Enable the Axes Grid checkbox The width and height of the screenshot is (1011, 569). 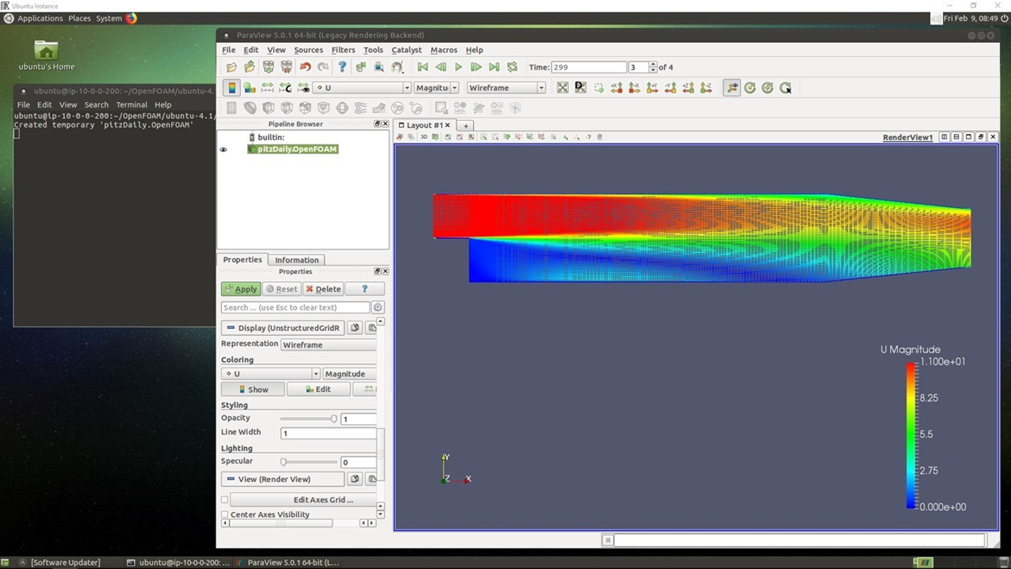(x=225, y=500)
